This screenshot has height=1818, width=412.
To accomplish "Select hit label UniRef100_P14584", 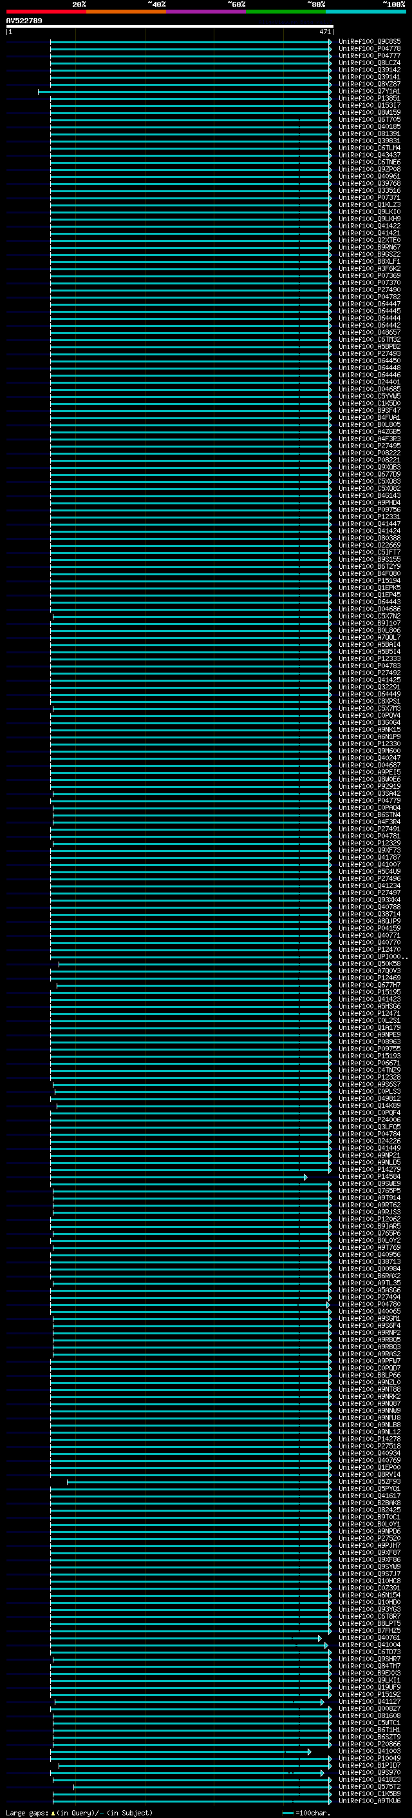I will point(370,1176).
